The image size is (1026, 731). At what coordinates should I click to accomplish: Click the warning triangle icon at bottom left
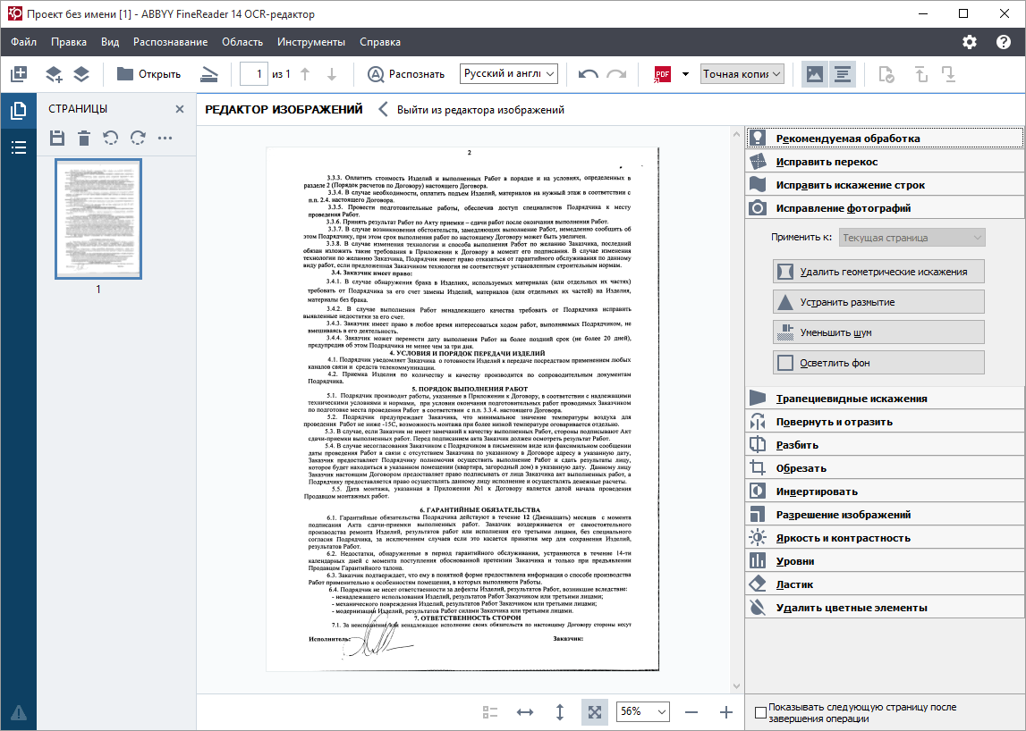point(18,712)
